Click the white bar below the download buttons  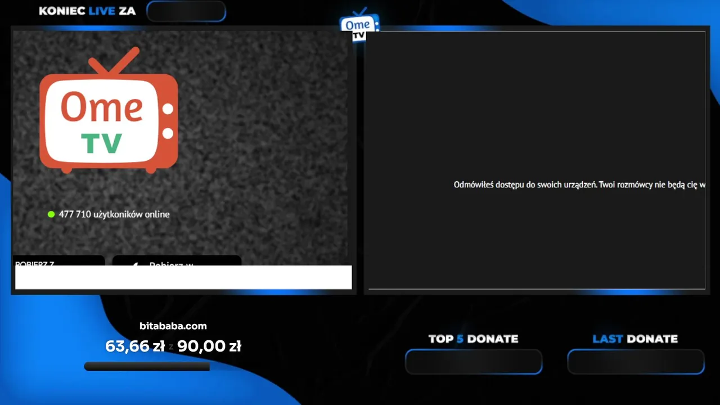pyautogui.click(x=183, y=277)
